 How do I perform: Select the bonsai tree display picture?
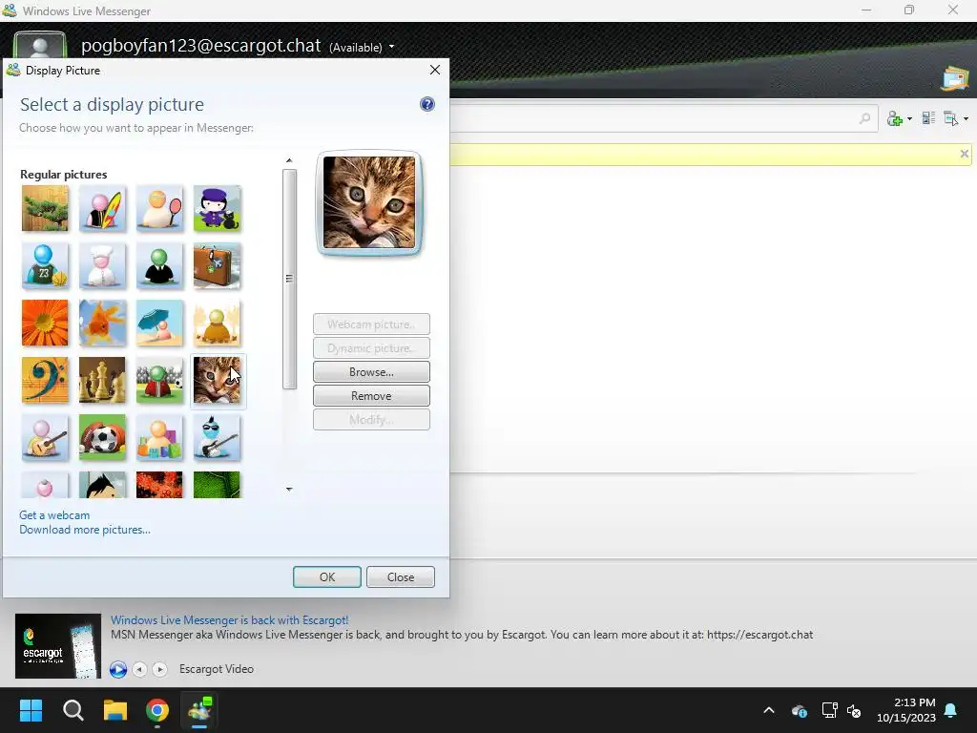coord(45,209)
